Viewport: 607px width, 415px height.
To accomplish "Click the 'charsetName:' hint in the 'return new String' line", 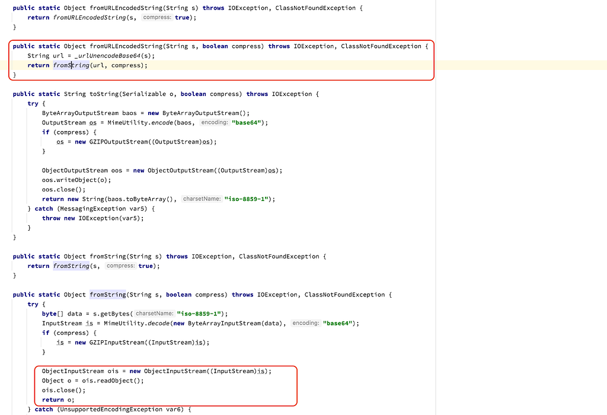I will [202, 199].
